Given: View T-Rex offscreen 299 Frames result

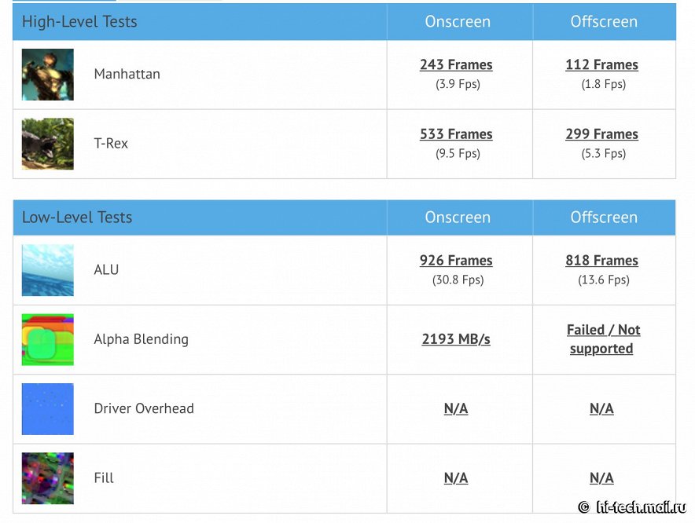Looking at the screenshot, I should (x=602, y=134).
